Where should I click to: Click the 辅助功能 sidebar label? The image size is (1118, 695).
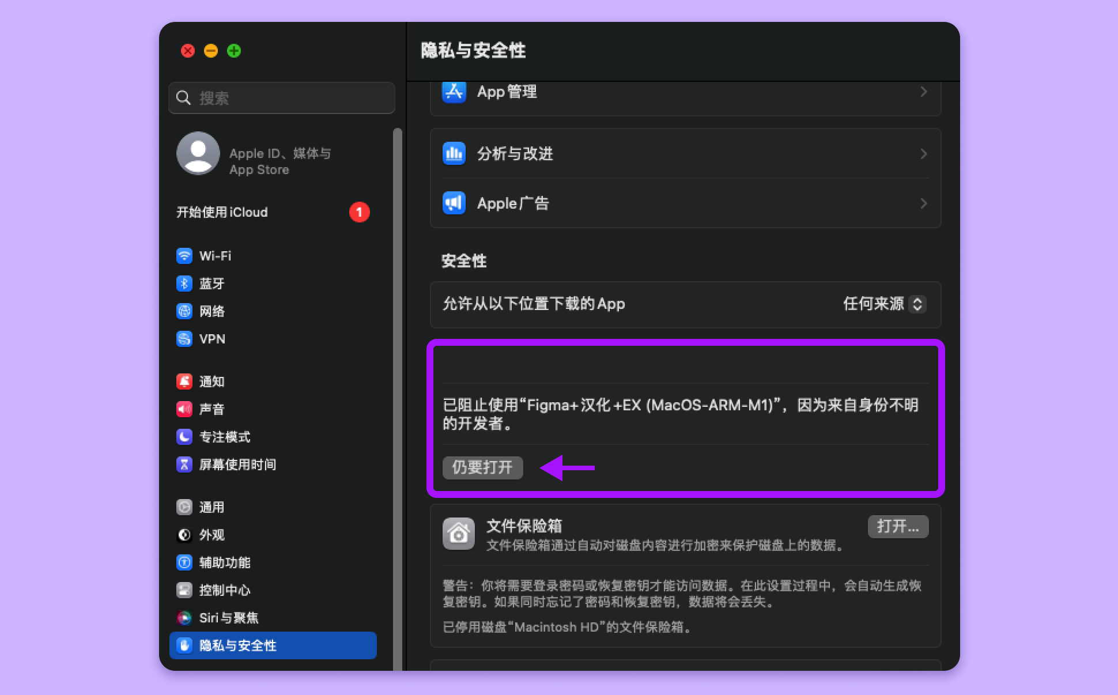tap(225, 562)
